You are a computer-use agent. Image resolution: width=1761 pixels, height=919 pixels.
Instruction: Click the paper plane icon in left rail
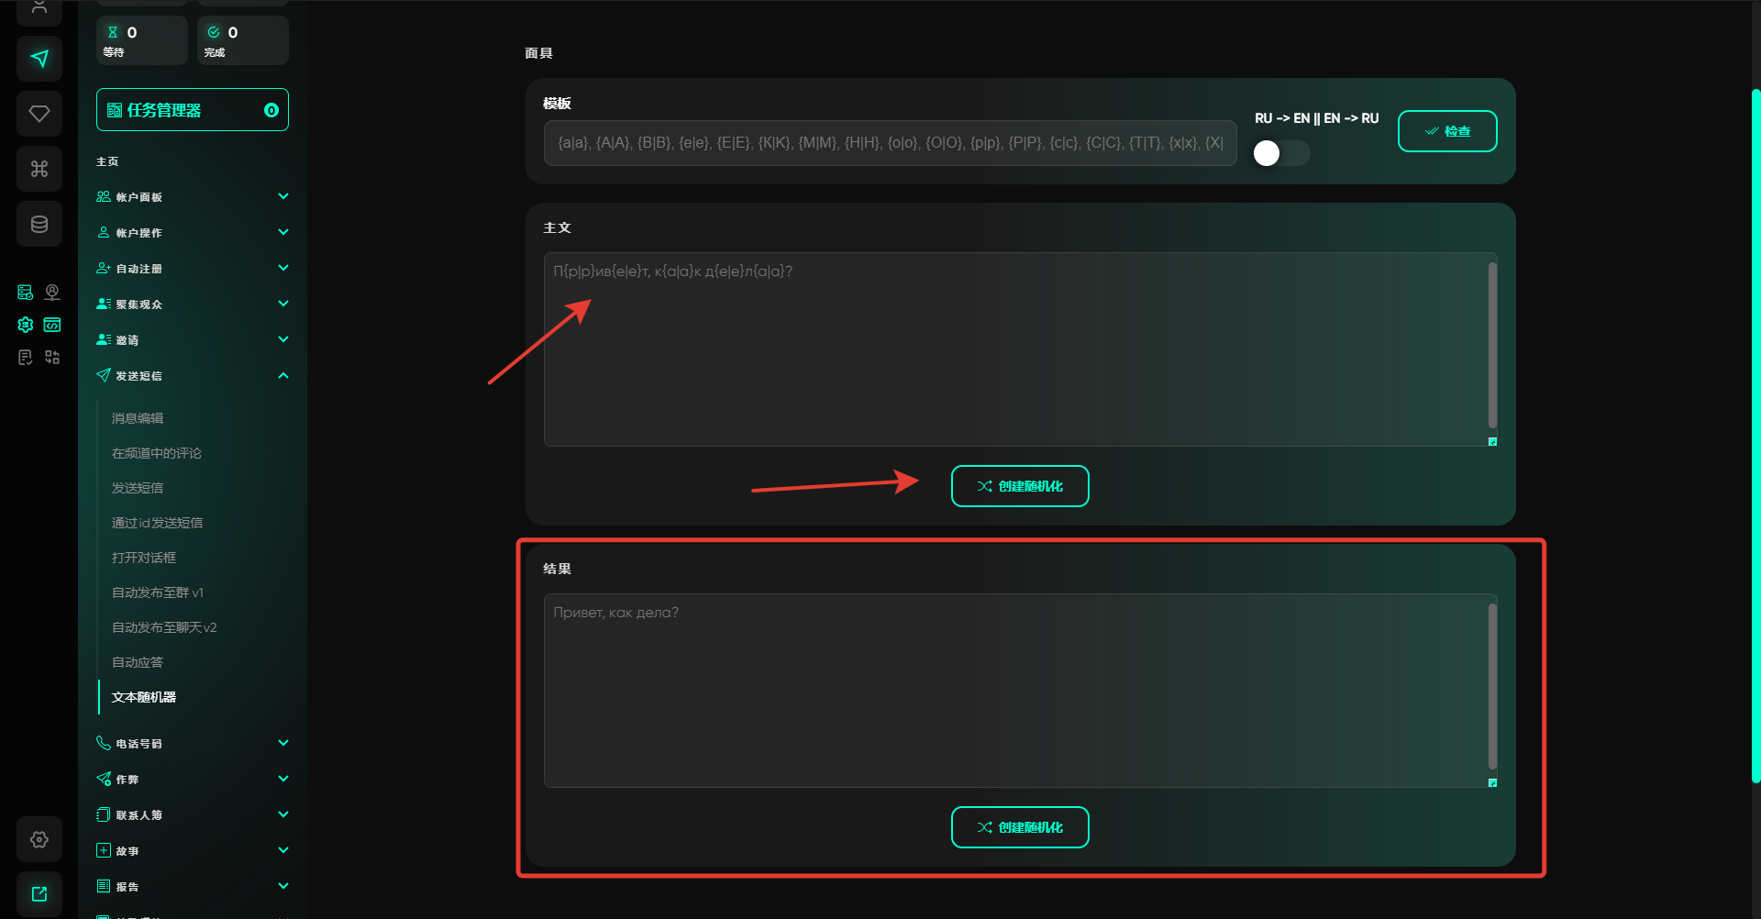click(x=39, y=59)
